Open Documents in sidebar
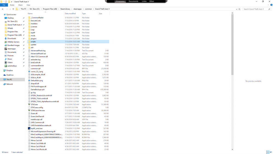 tap(12, 52)
